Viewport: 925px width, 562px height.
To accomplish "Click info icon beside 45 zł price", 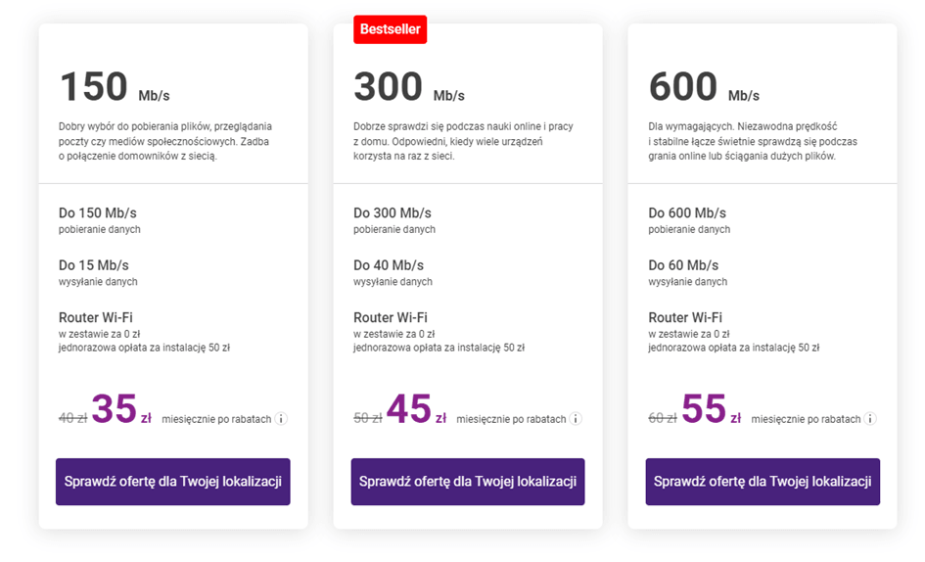I will (x=576, y=418).
